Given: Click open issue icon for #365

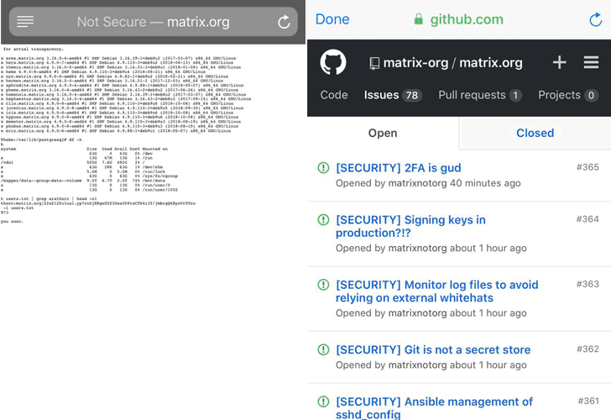Looking at the screenshot, I should click(323, 168).
